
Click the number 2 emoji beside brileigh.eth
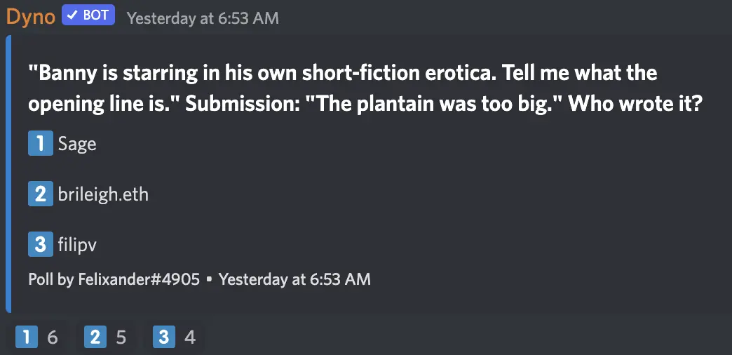[x=40, y=194]
